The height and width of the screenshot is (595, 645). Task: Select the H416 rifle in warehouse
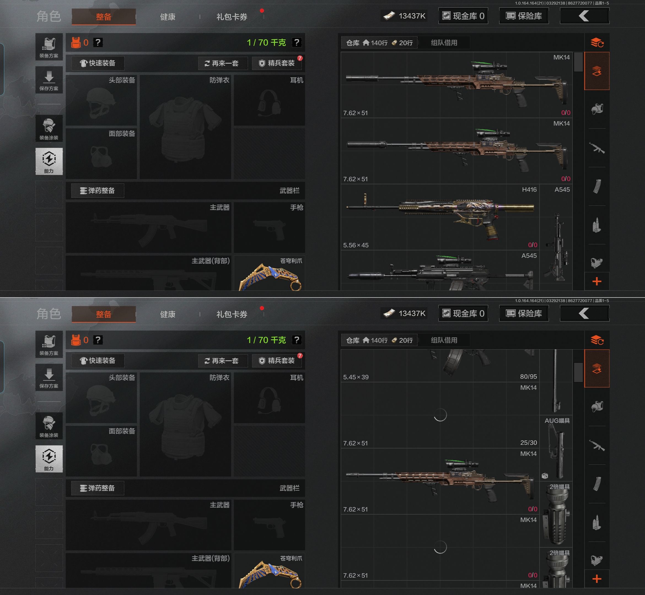440,217
